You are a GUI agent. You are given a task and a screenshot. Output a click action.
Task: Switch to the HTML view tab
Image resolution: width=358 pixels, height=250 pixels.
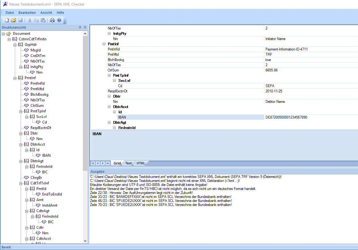coord(141,163)
